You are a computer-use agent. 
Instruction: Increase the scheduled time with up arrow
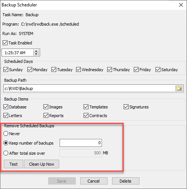click(x=36, y=51)
